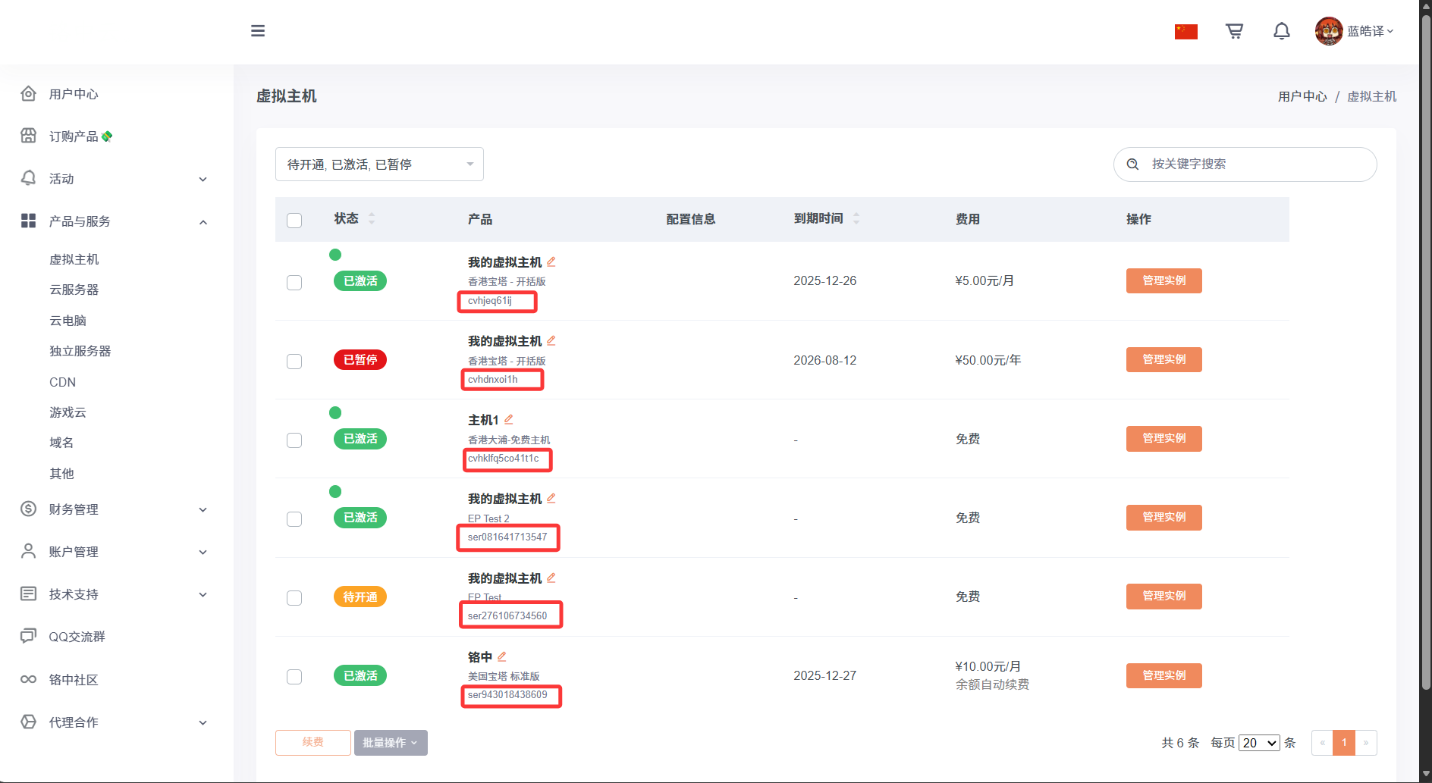Toggle the select-all checkbox in header
Image resolution: width=1432 pixels, height=783 pixels.
pos(294,220)
